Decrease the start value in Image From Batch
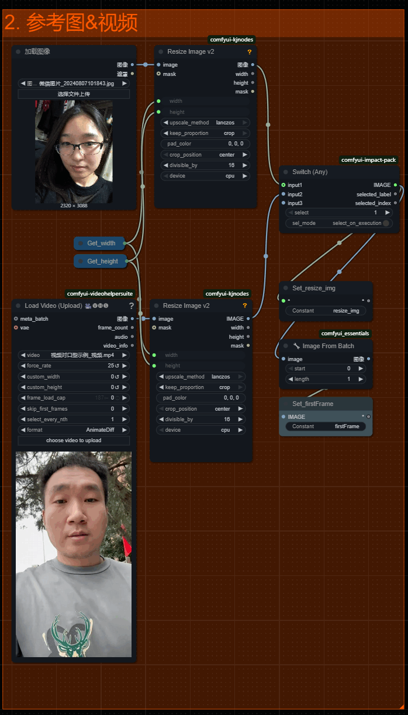 [291, 369]
